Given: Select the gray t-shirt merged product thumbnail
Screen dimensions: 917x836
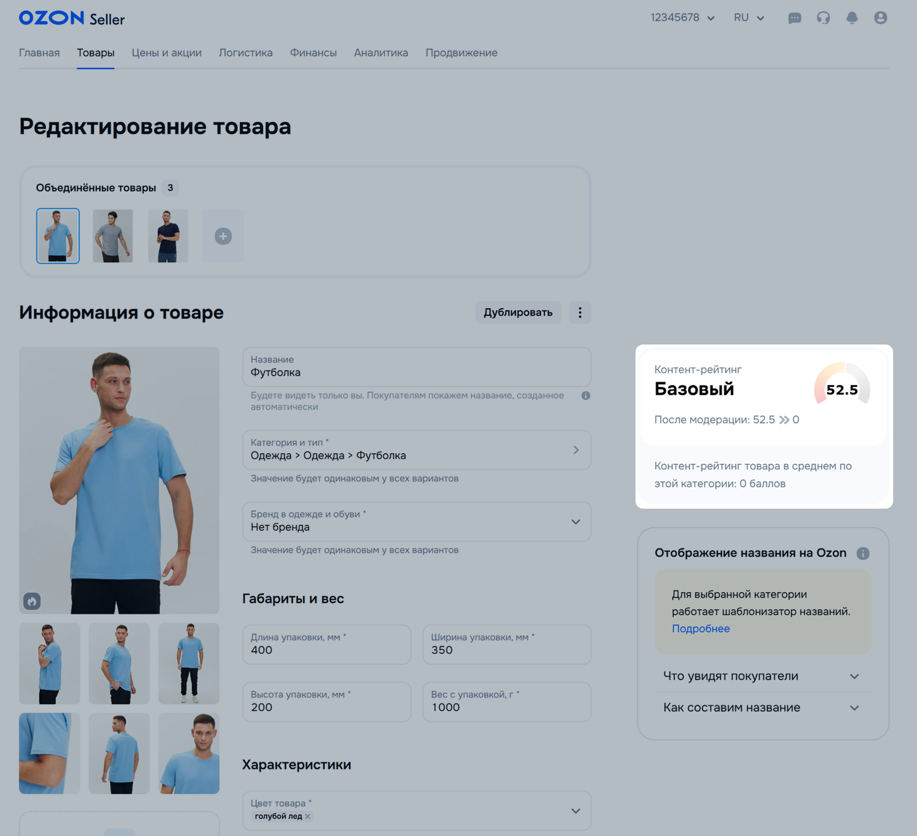Looking at the screenshot, I should pyautogui.click(x=113, y=236).
